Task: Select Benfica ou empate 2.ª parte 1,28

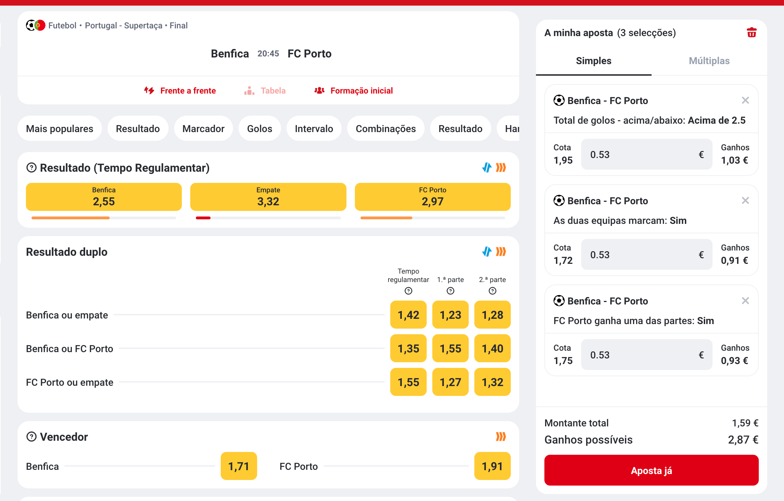Action: (x=493, y=315)
